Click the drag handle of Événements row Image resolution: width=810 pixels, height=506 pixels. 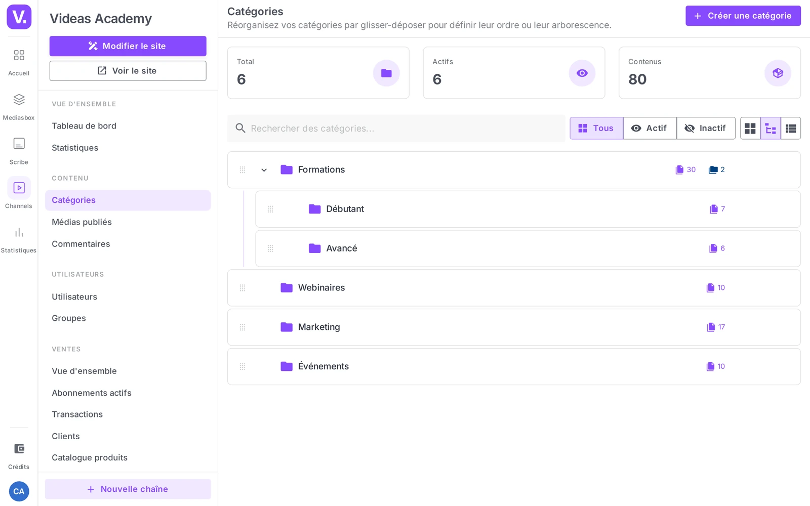click(x=242, y=366)
